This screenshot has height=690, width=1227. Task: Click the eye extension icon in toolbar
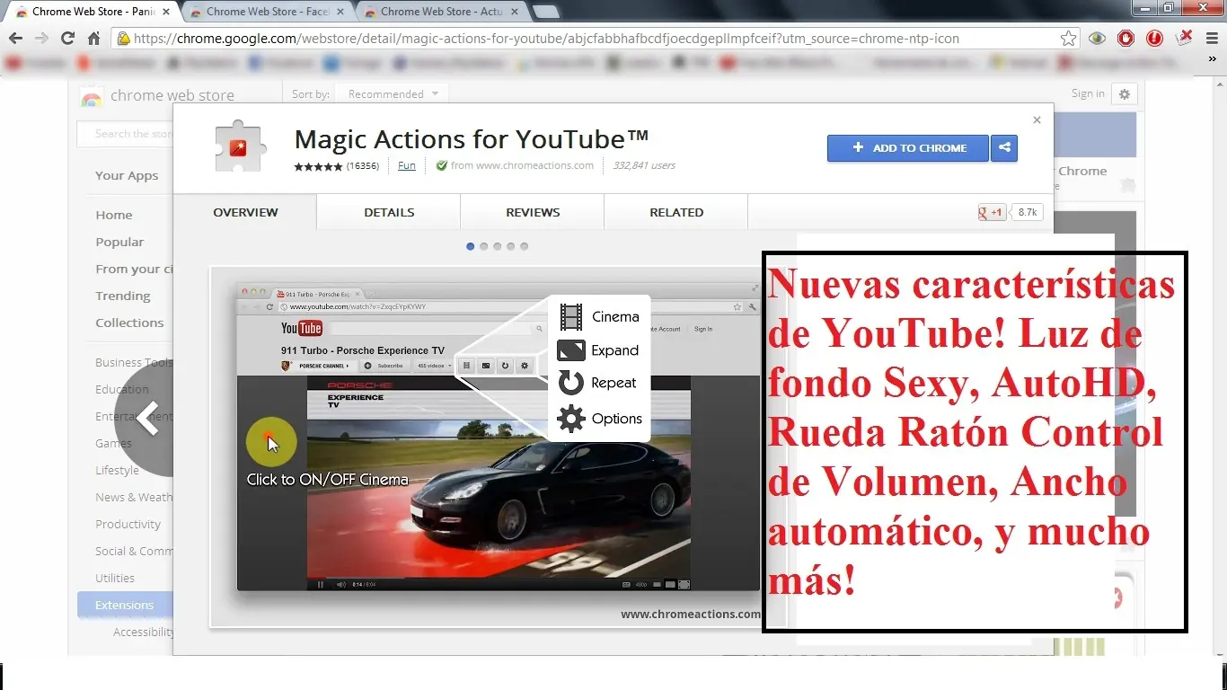click(1097, 39)
